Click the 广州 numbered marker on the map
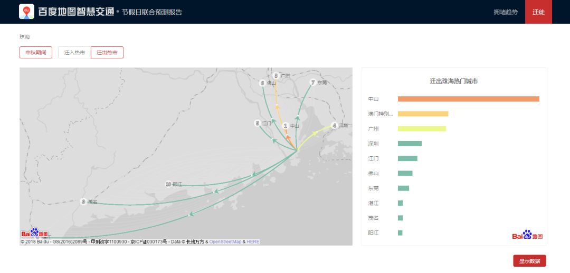 coord(276,75)
